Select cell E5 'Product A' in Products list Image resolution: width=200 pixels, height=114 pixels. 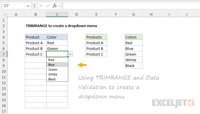click(x=96, y=43)
